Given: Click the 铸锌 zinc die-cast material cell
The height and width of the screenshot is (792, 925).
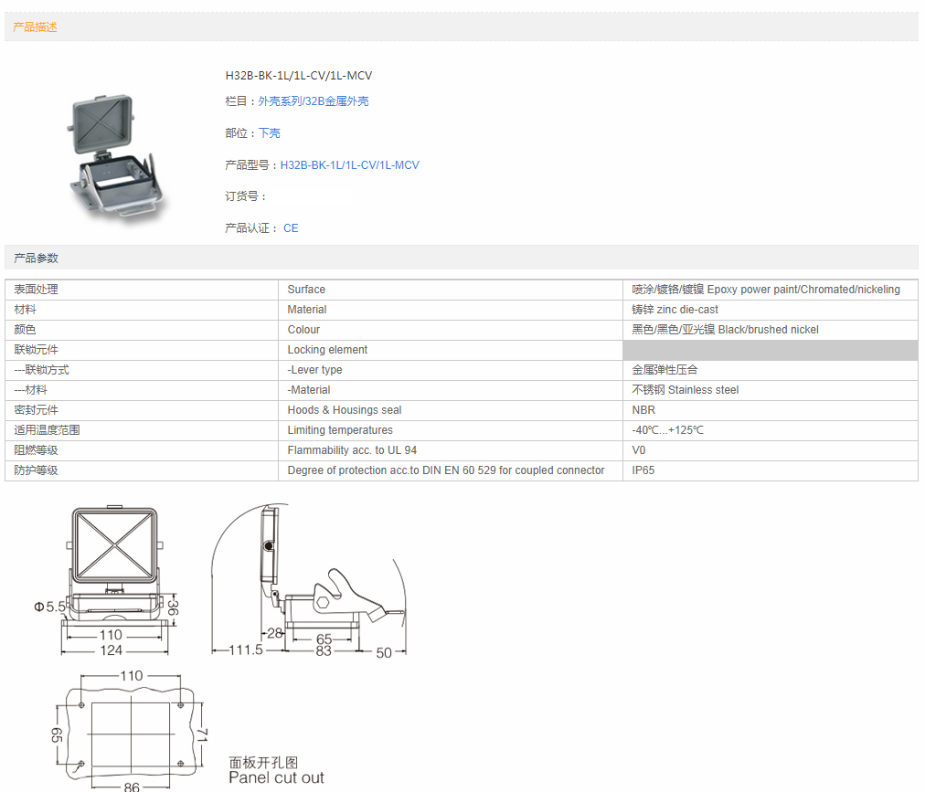Looking at the screenshot, I should click(x=675, y=310).
